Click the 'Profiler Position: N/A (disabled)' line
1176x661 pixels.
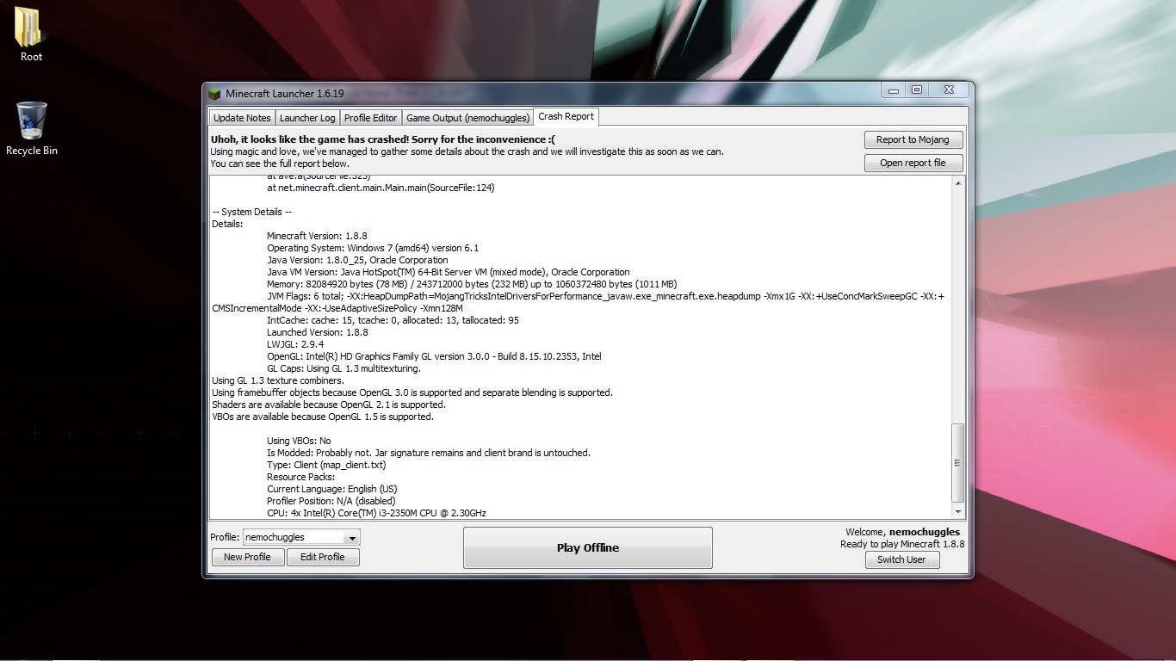click(331, 501)
